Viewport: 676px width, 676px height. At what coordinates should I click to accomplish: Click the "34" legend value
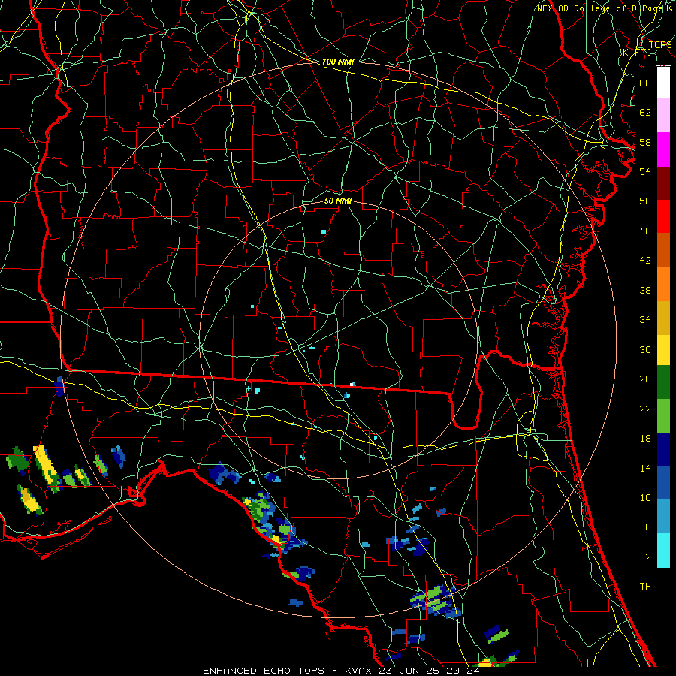tap(645, 320)
